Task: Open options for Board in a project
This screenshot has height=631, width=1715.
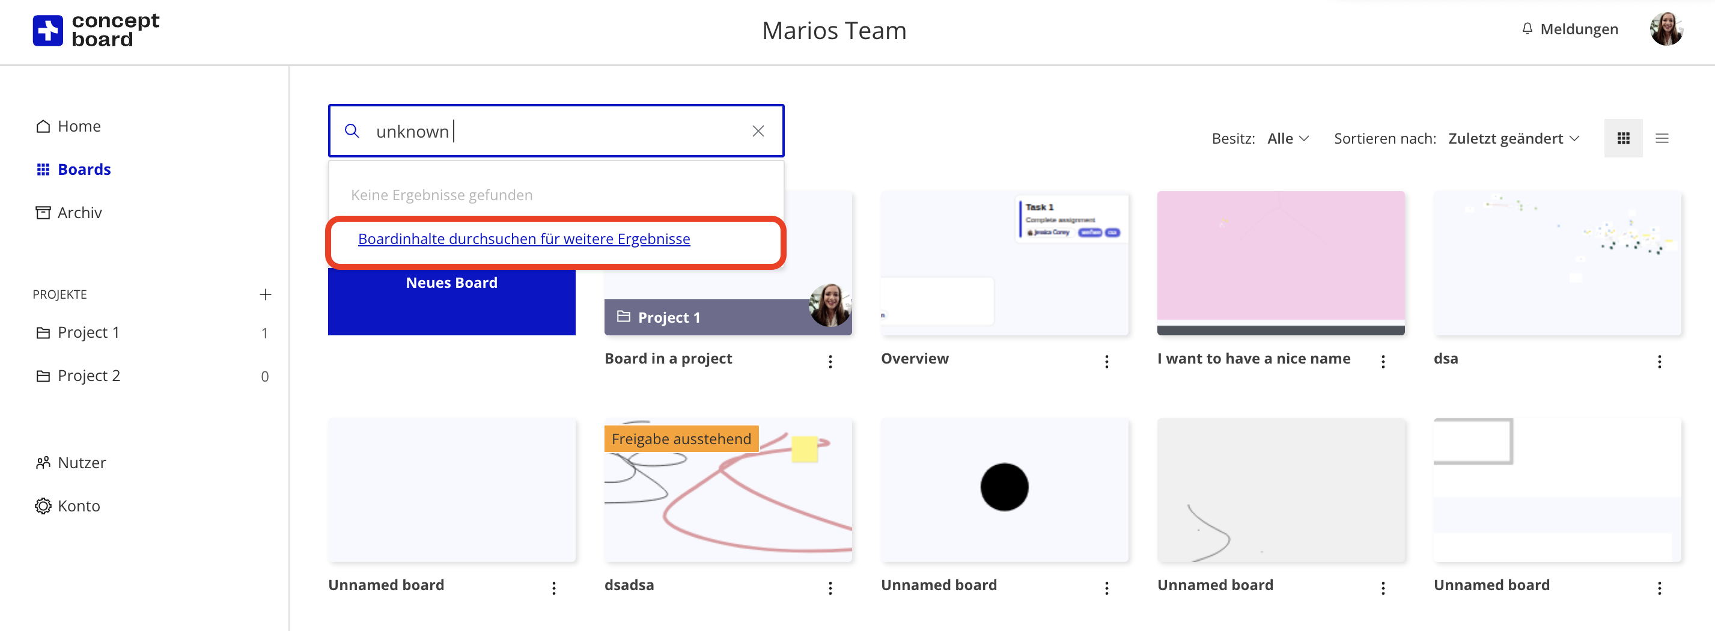Action: coord(829,361)
